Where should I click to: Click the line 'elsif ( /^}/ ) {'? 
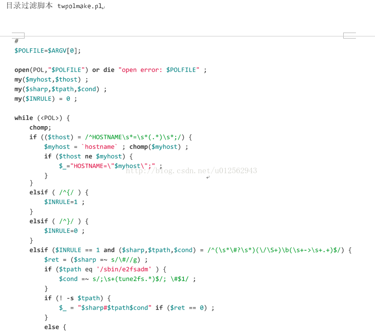click(59, 221)
